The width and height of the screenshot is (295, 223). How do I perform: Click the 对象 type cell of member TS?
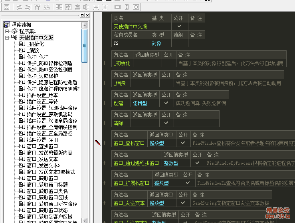(160, 43)
